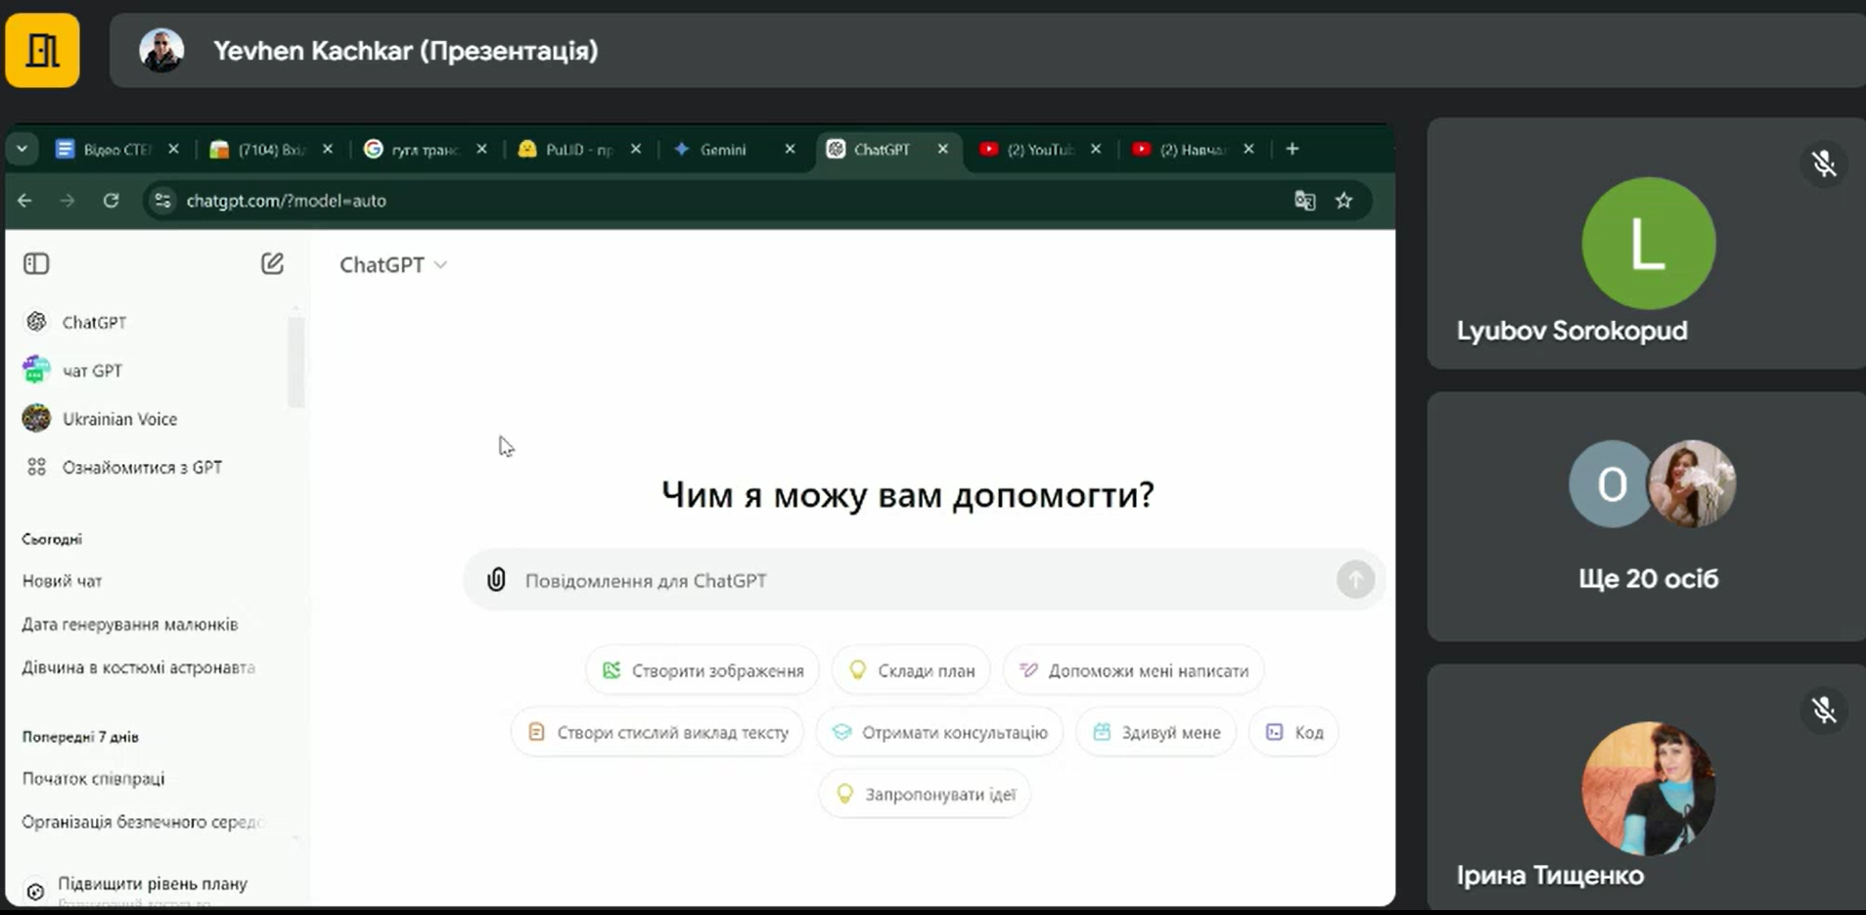The width and height of the screenshot is (1866, 915).
Task: Click the 'Створити зображення' suggestion
Action: 703,670
